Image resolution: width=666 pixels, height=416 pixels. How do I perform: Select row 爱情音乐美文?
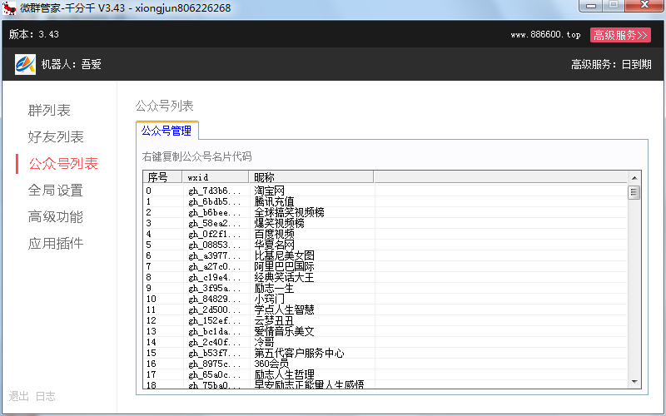tap(385, 331)
